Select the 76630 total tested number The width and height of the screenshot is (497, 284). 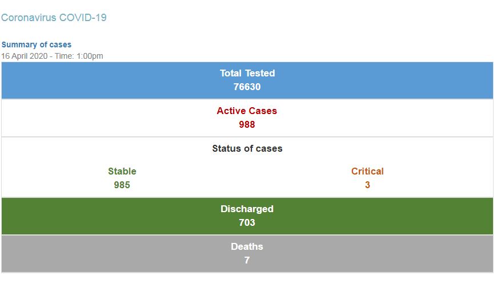pos(247,87)
